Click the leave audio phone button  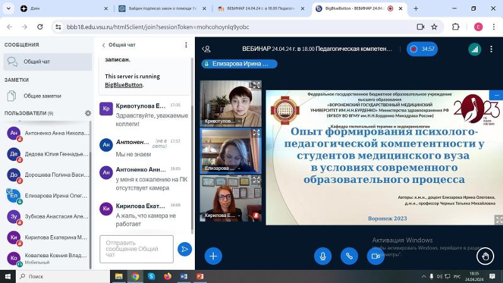[x=349, y=256]
